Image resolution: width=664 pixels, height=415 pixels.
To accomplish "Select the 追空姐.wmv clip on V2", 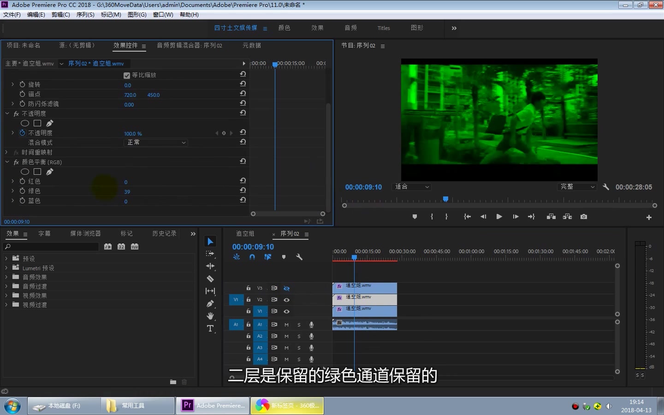I will [x=365, y=299].
